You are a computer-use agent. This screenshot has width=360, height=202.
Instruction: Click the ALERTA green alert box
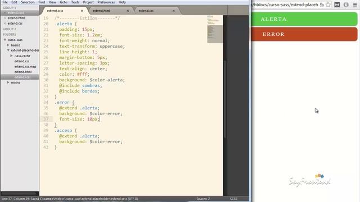[304, 19]
